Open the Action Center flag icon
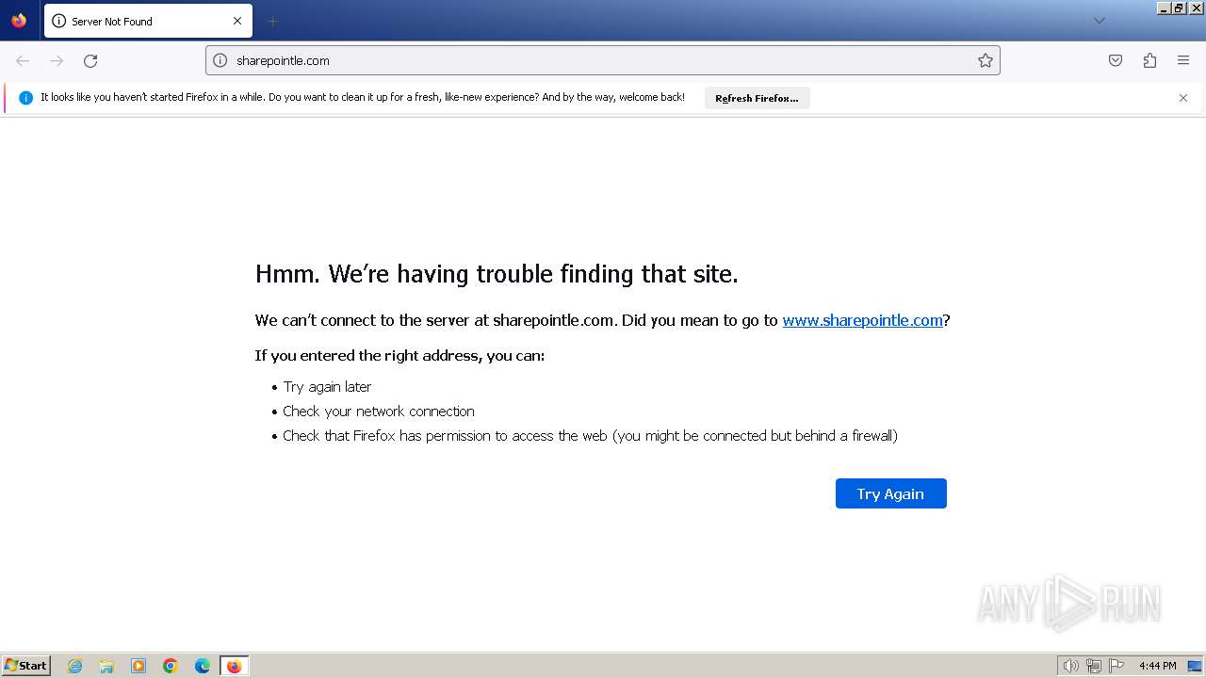Viewport: 1206px width, 678px height. (x=1116, y=666)
